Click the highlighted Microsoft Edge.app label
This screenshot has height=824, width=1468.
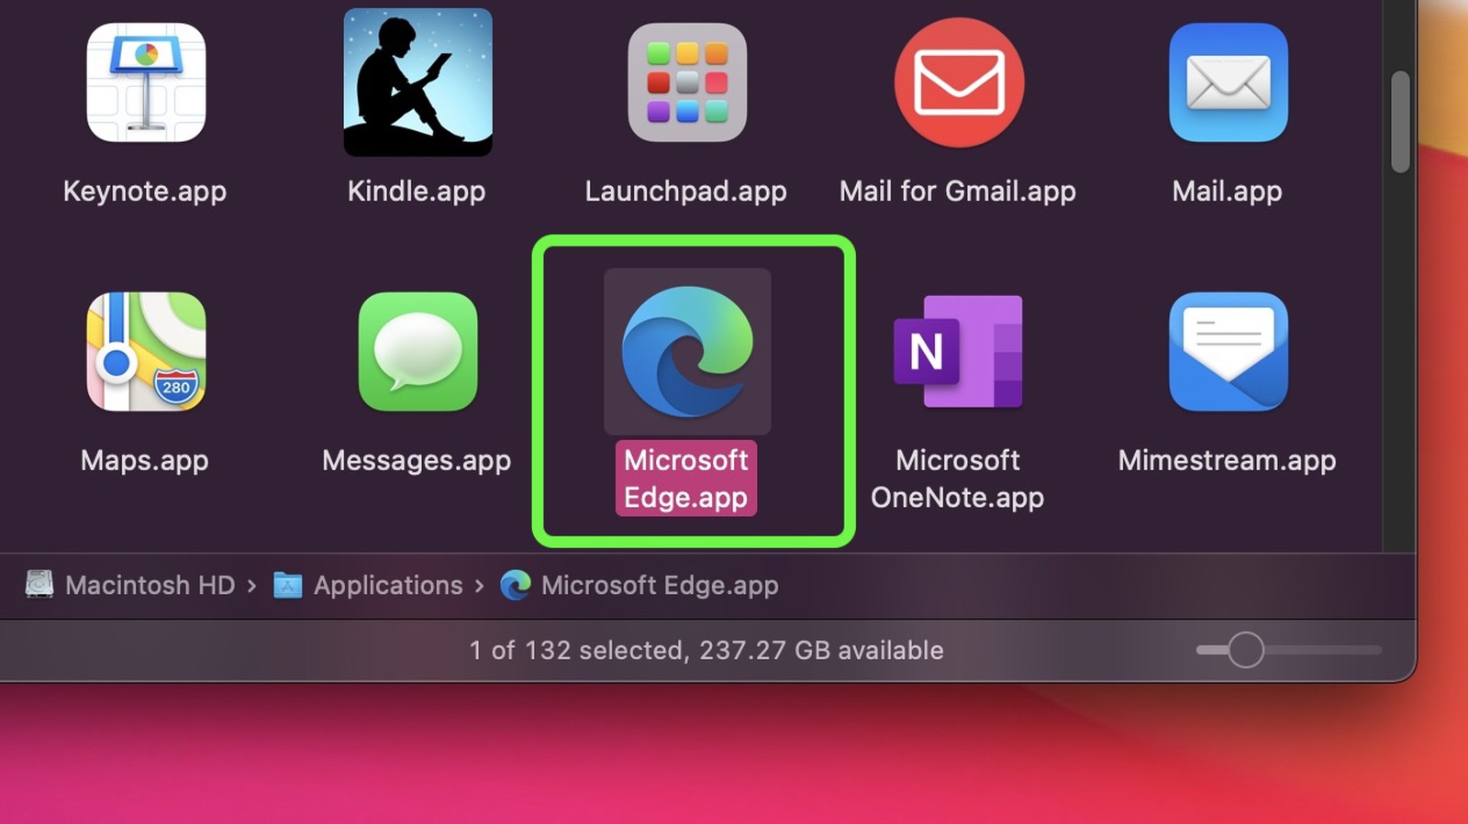click(x=686, y=478)
